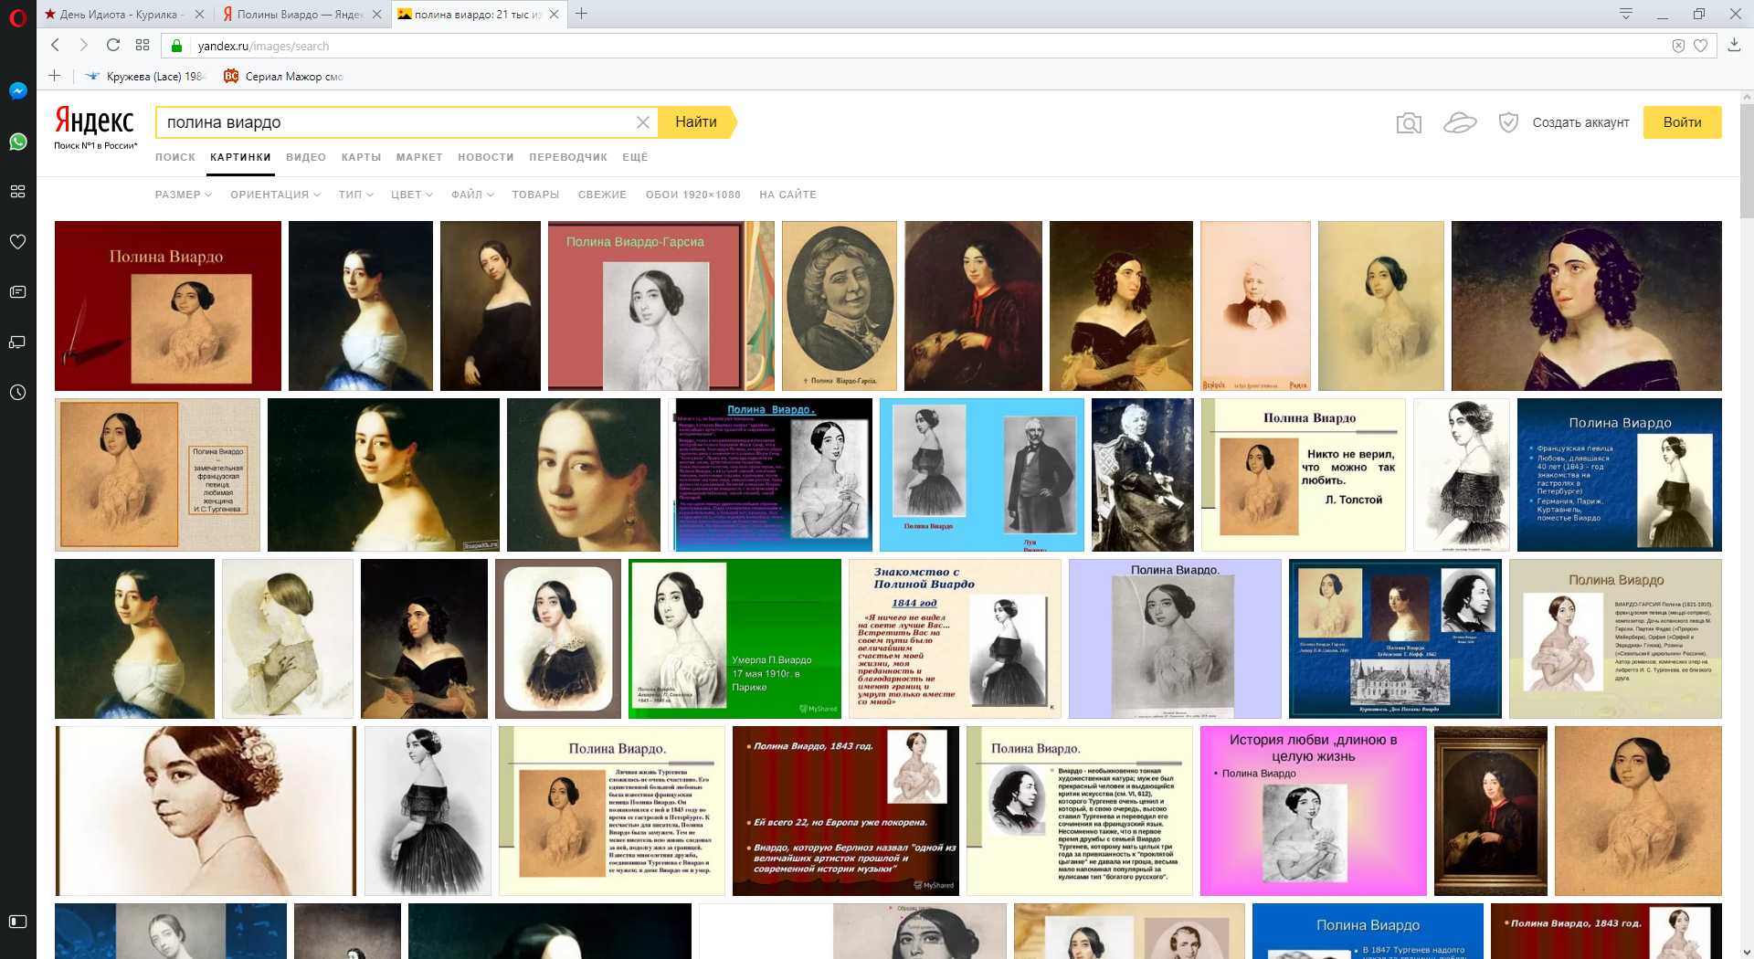
Task: Open 'Сериал Мажор' bookmark
Action: coord(284,77)
